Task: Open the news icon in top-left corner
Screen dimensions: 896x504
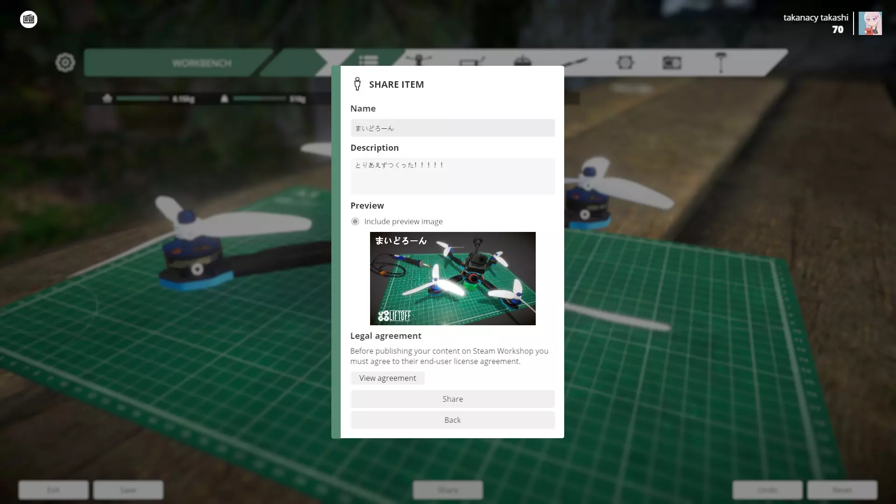Action: point(28,19)
